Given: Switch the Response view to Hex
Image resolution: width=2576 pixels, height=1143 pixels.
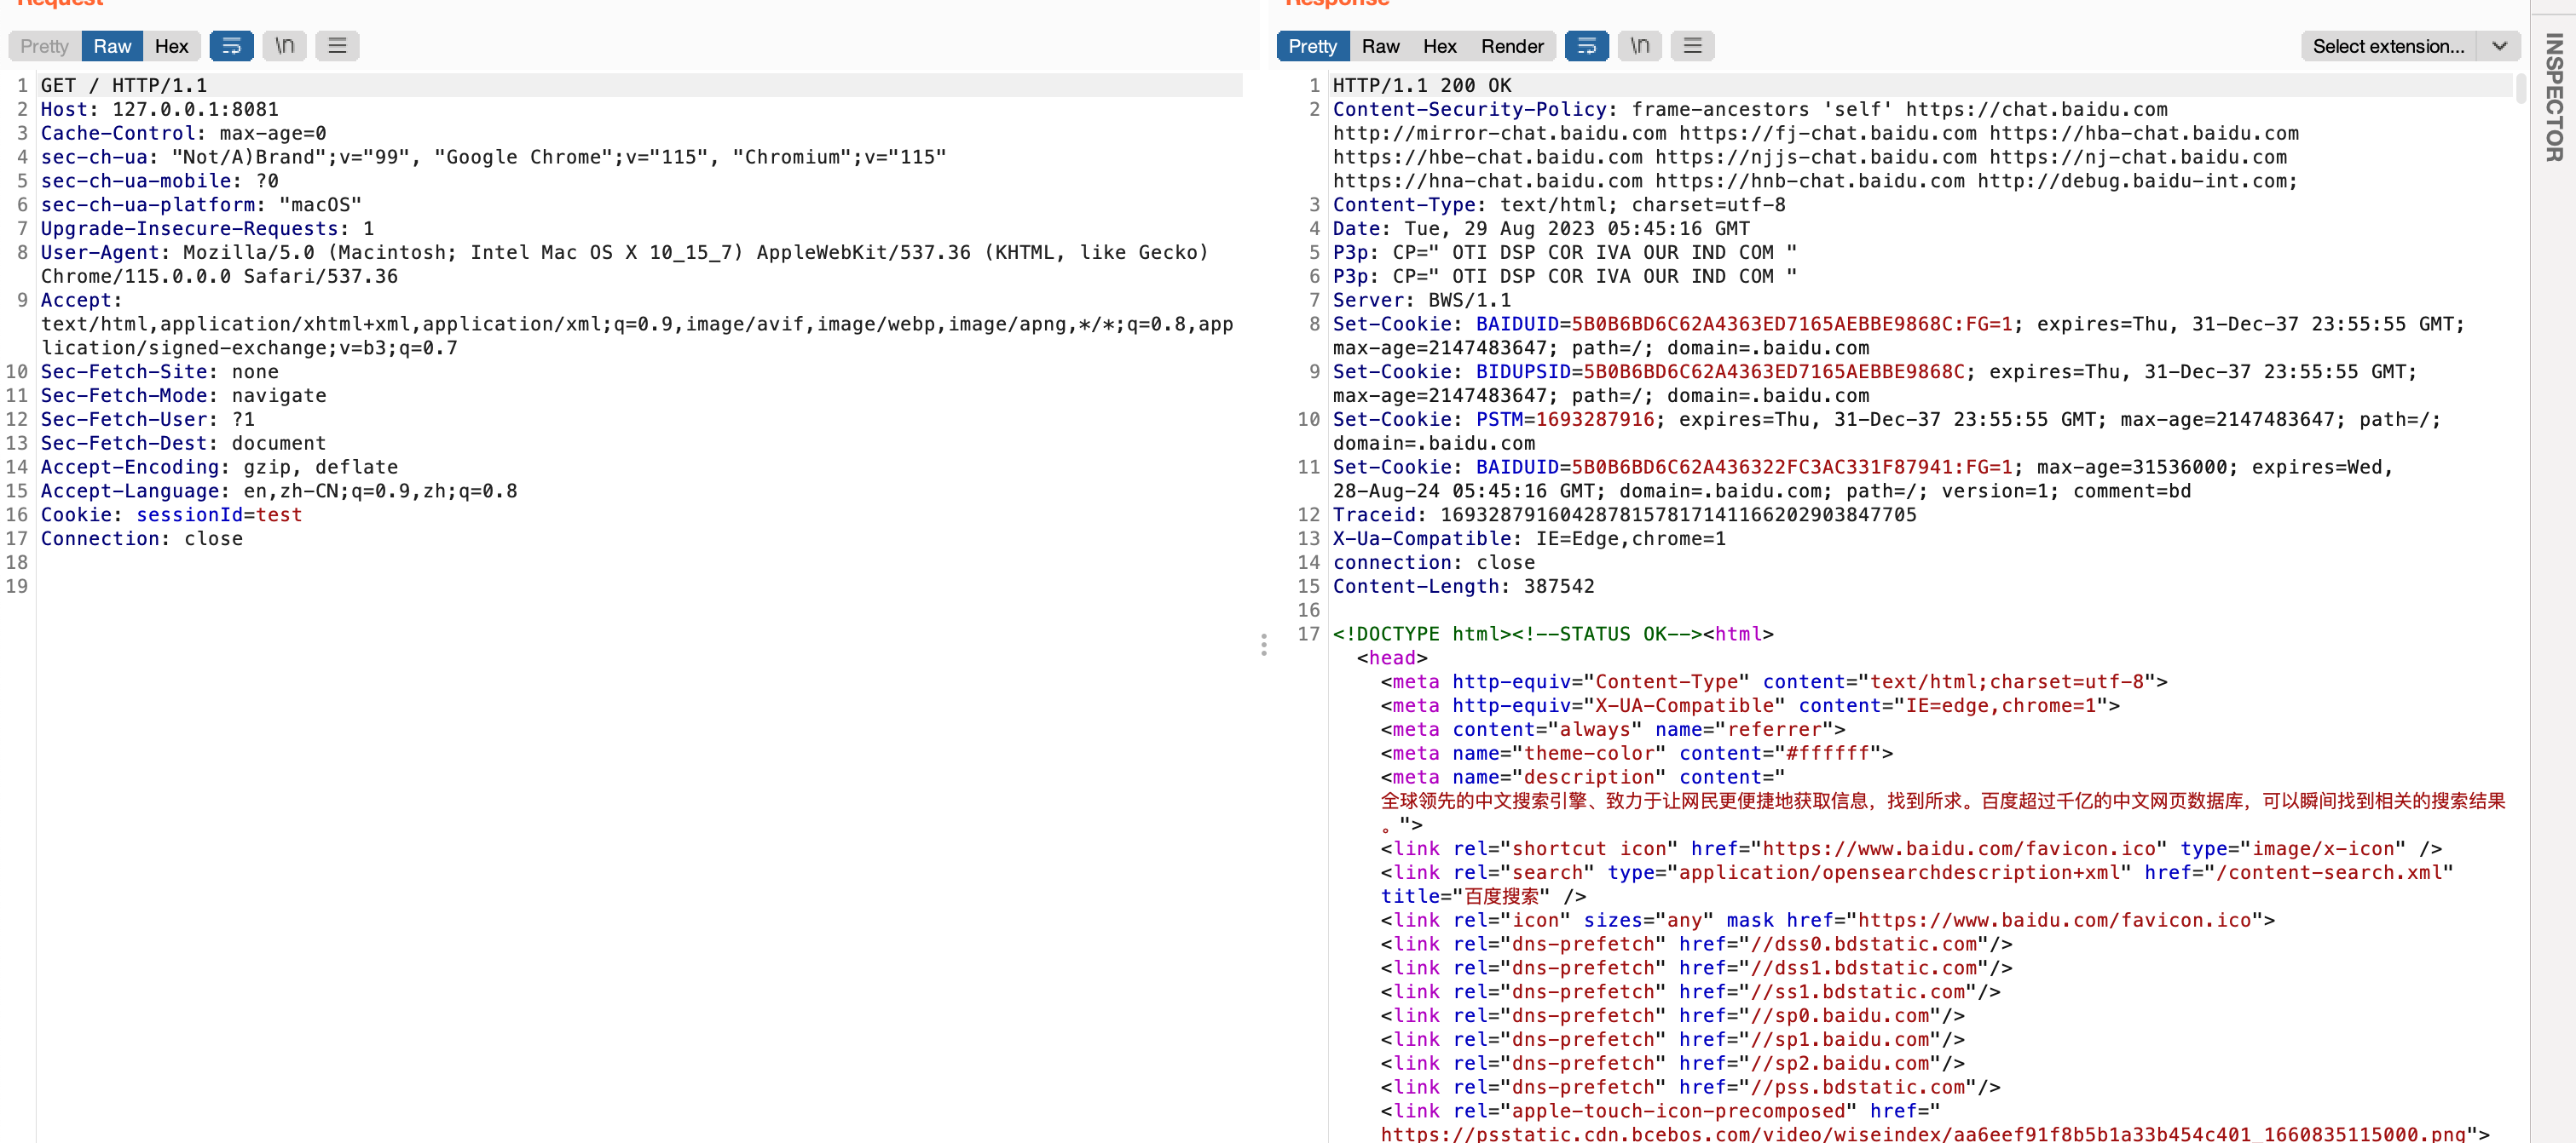Looking at the screenshot, I should pyautogui.click(x=1439, y=46).
